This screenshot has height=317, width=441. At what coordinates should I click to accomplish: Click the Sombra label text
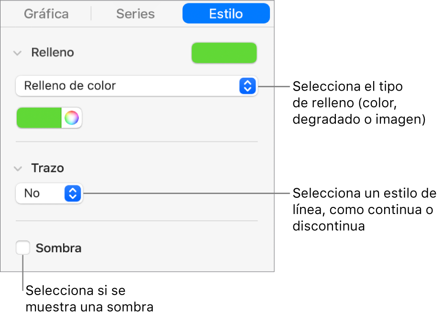58,248
